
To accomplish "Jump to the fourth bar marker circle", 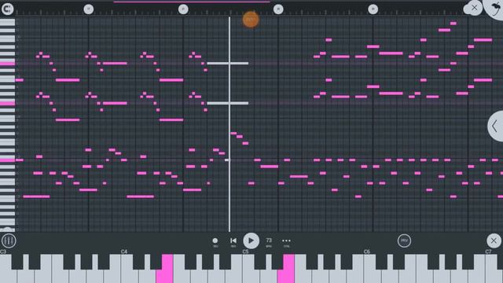I will pos(373,9).
